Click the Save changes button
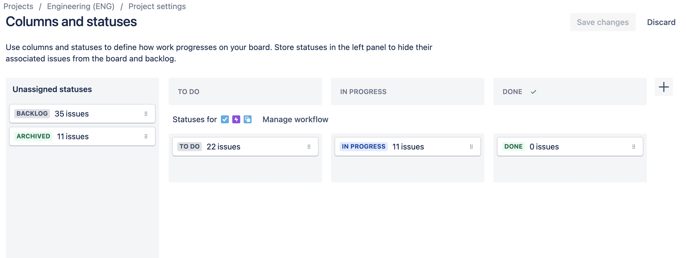This screenshot has width=686, height=258. pos(603,22)
